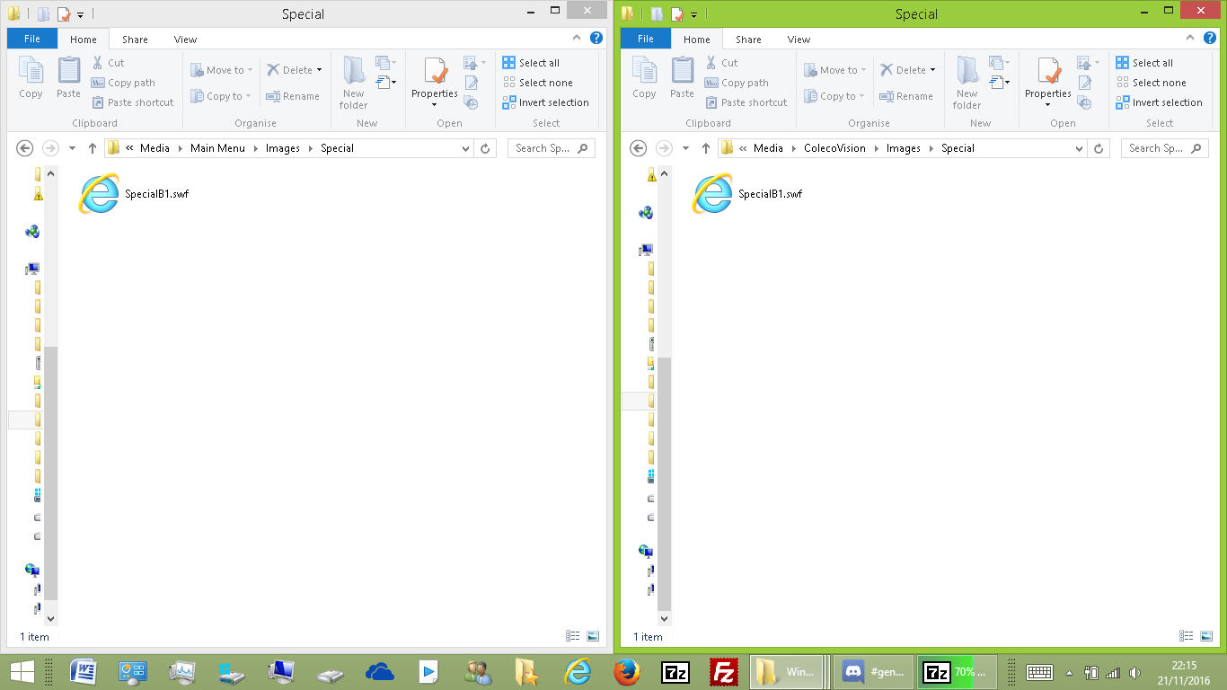Go up one level in the left window

pyautogui.click(x=92, y=148)
